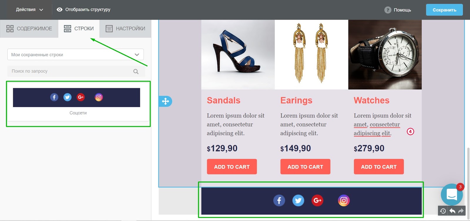Viewport: 470px width, 221px height.
Task: Click the Instagram icon in the email footer
Action: [344, 200]
